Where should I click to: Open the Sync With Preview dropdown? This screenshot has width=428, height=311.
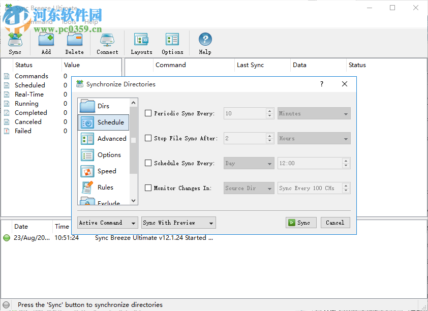click(178, 223)
